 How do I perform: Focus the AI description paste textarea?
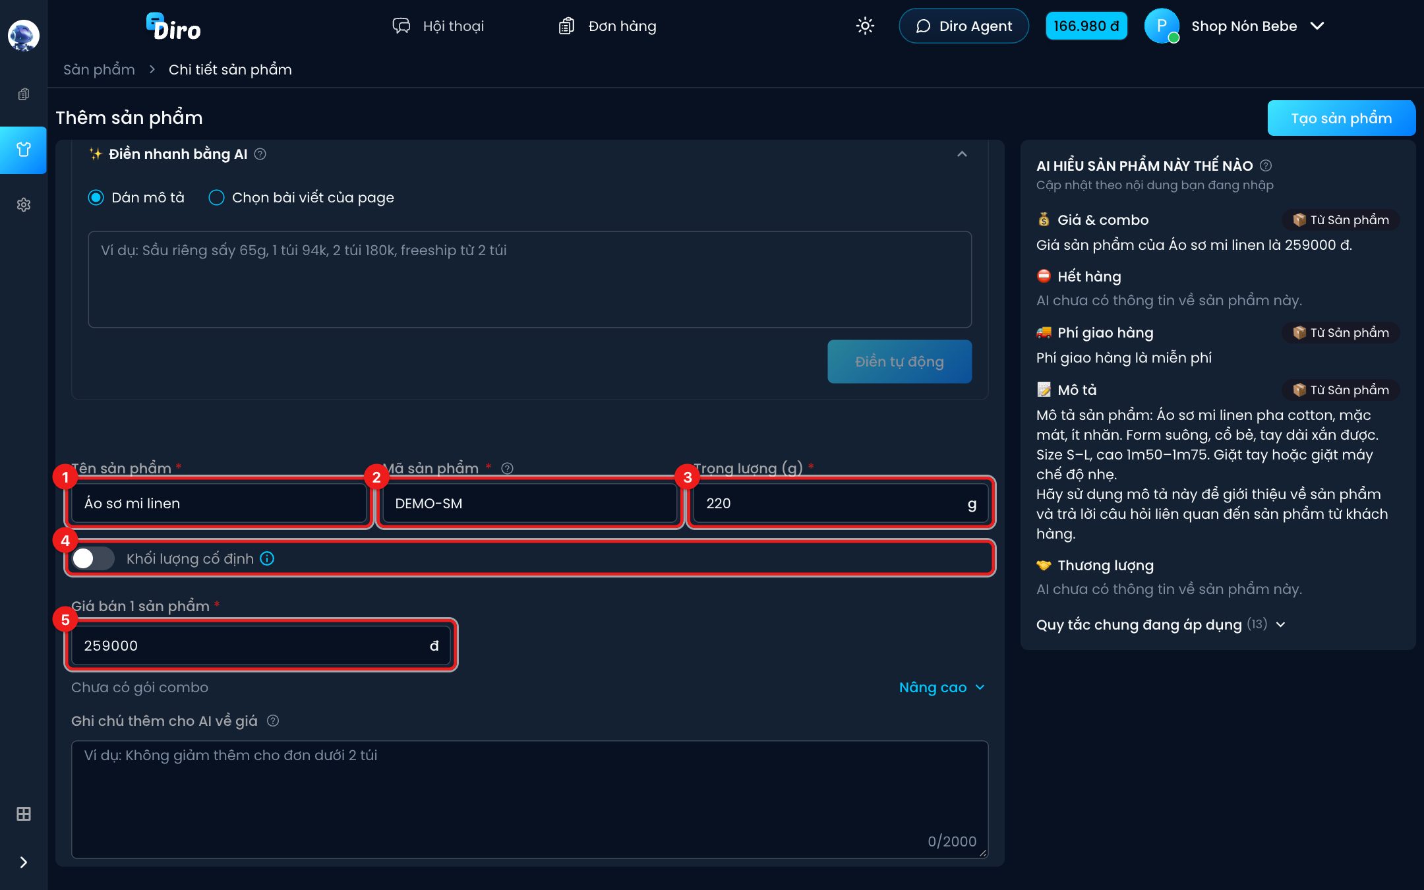(529, 280)
